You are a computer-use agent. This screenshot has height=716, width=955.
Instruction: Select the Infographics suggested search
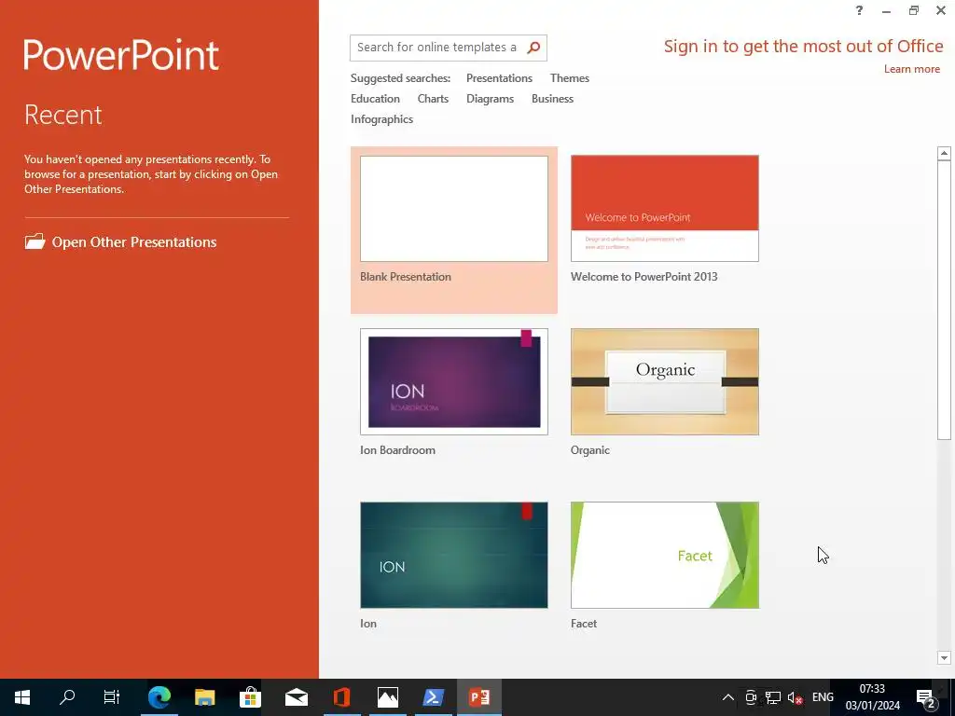[381, 119]
